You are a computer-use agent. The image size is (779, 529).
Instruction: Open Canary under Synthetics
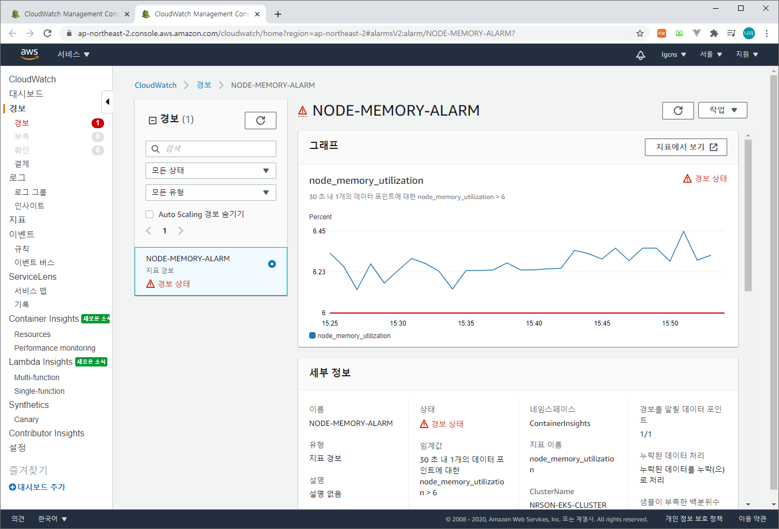coord(26,419)
